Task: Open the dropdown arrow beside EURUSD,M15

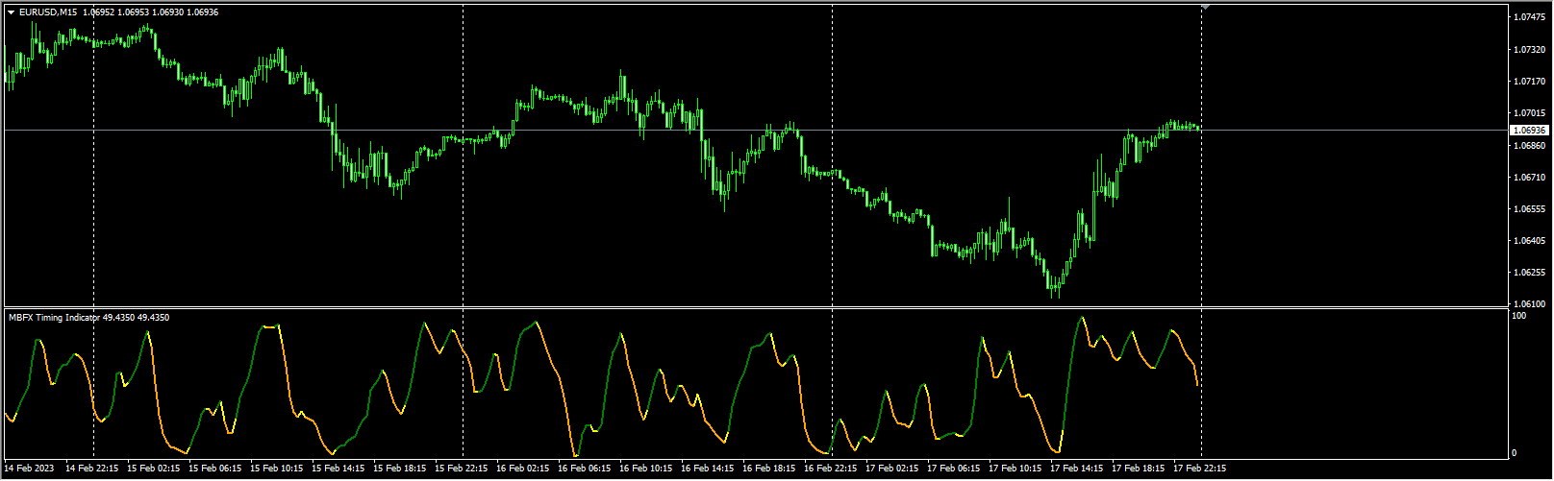Action: click(x=11, y=12)
